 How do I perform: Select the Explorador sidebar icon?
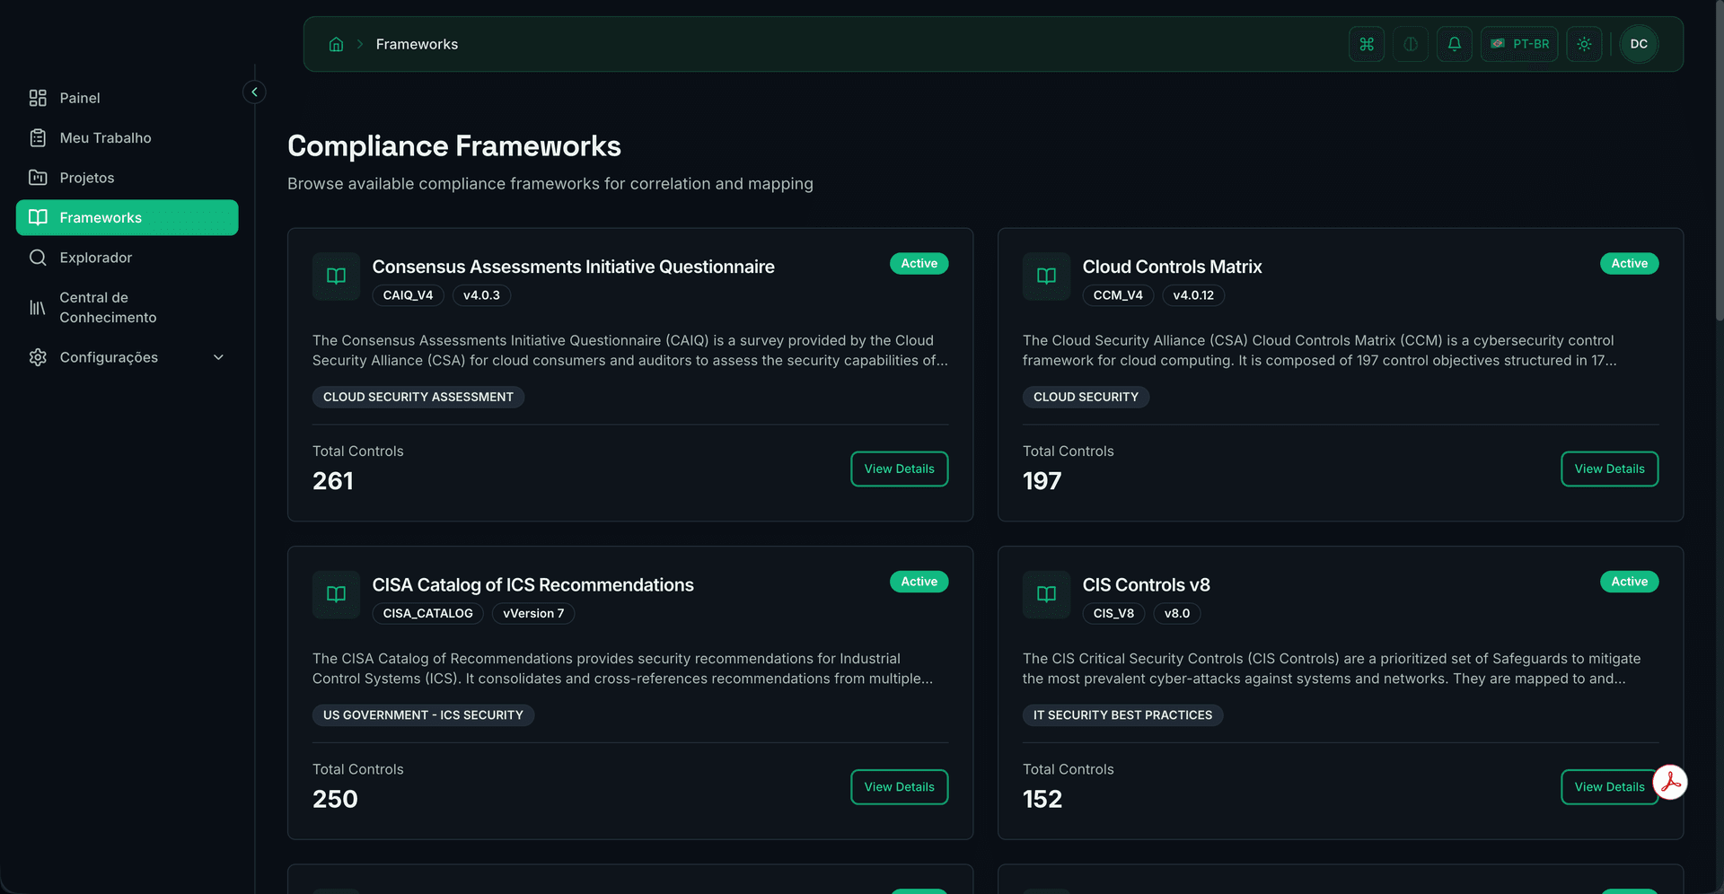pos(39,258)
